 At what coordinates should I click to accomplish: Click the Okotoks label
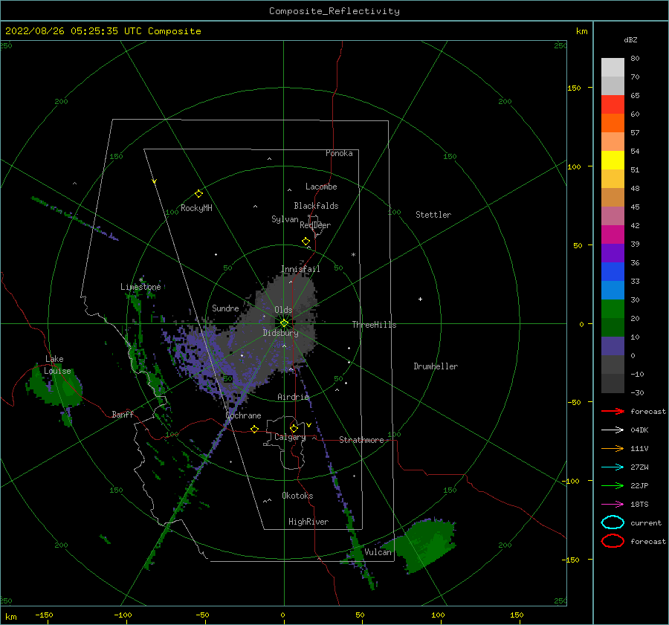click(x=298, y=496)
